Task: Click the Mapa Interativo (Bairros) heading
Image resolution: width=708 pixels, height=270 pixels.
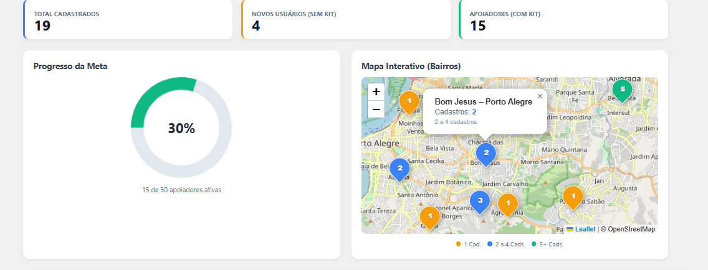Action: (x=411, y=67)
